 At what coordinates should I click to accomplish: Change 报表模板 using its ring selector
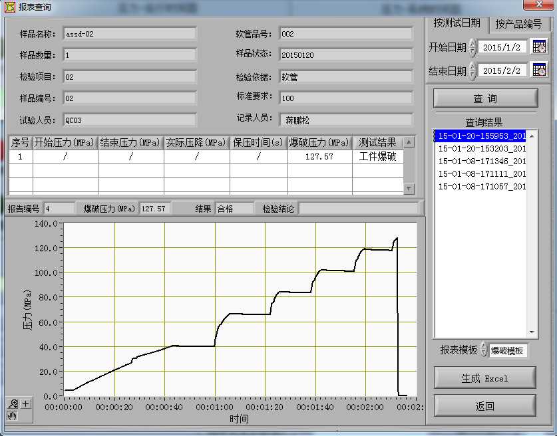(x=484, y=350)
